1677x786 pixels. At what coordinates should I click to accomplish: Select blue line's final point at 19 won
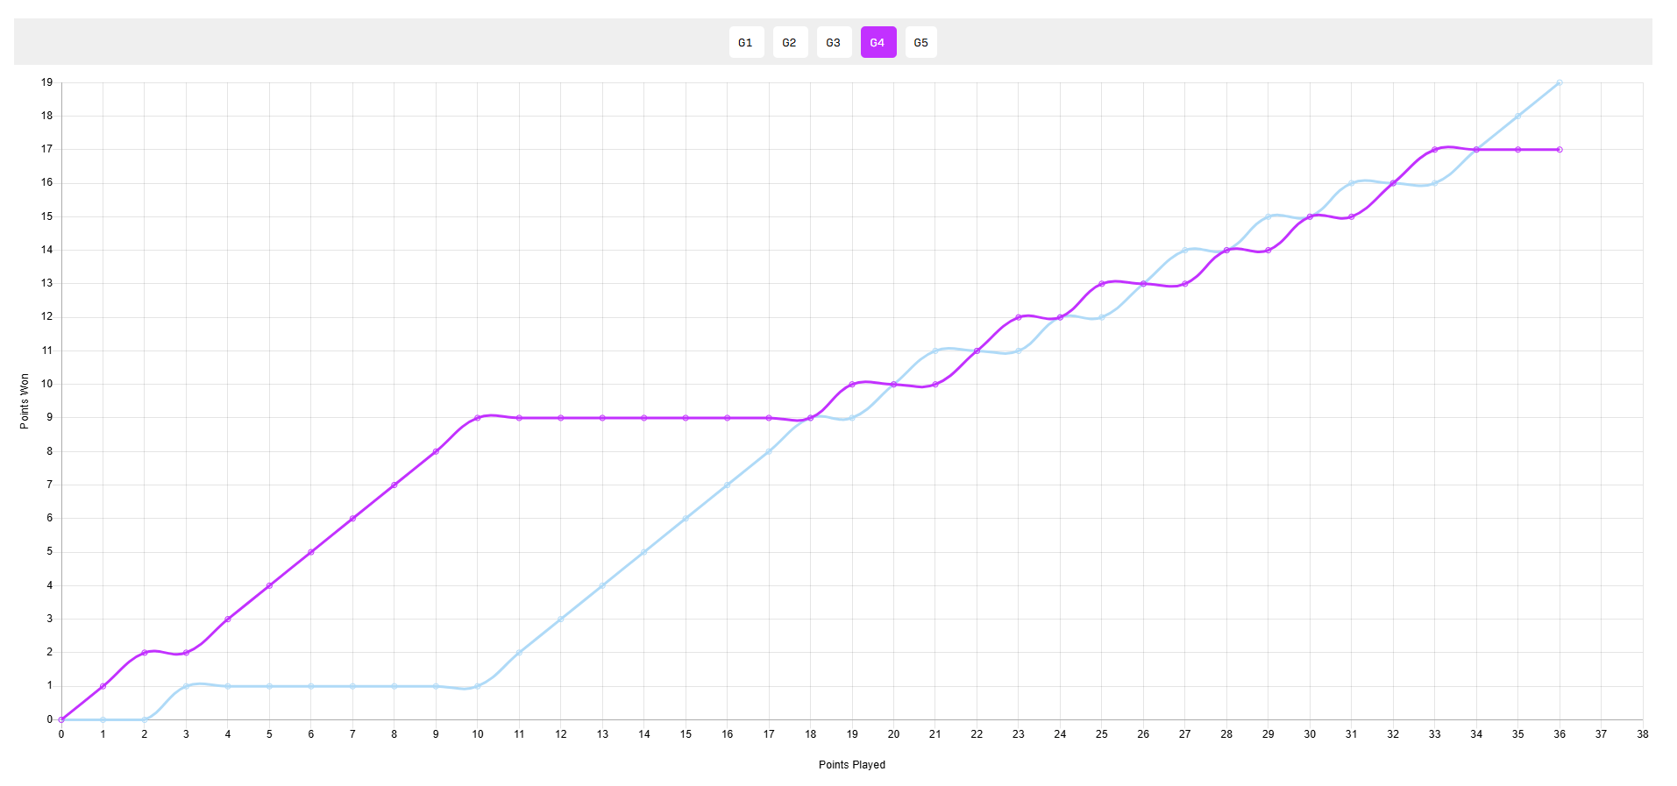(x=1560, y=82)
